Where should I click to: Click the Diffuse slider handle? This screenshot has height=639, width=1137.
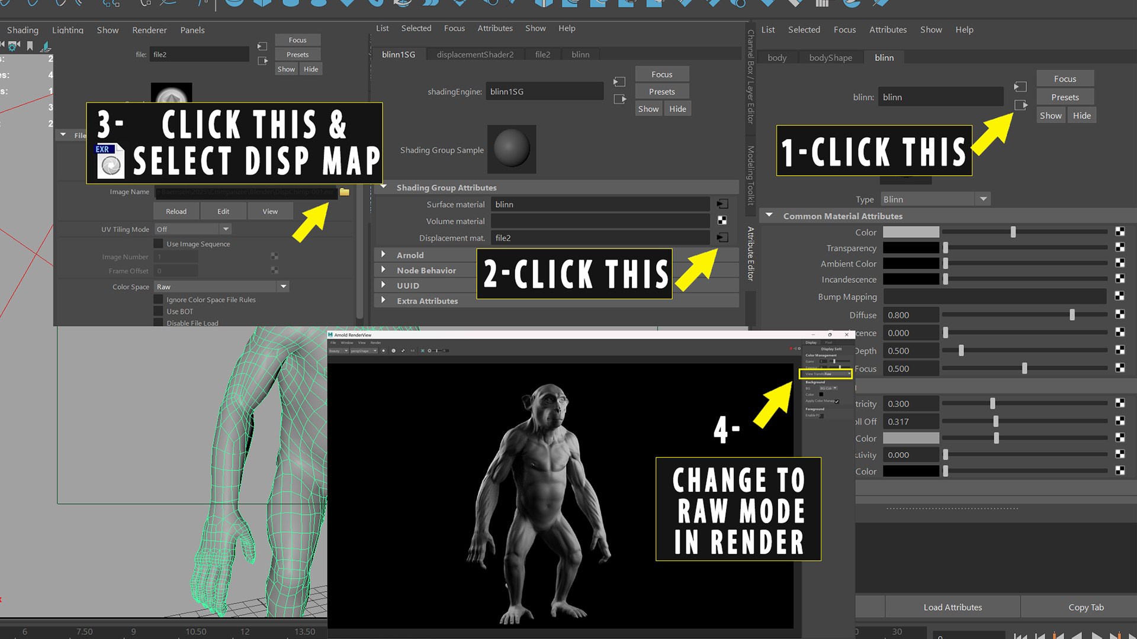point(1072,315)
